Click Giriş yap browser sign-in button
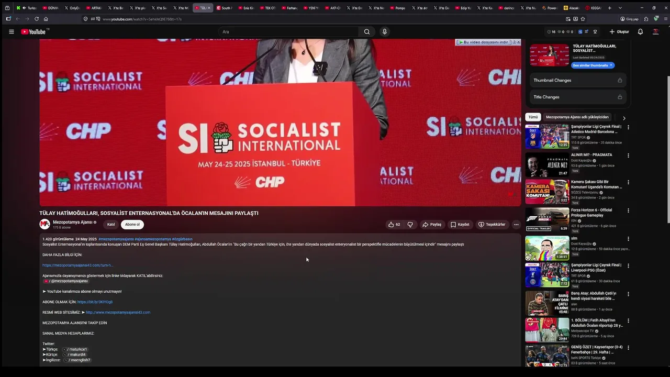Screen dimensions: 670x377 click(x=629, y=19)
